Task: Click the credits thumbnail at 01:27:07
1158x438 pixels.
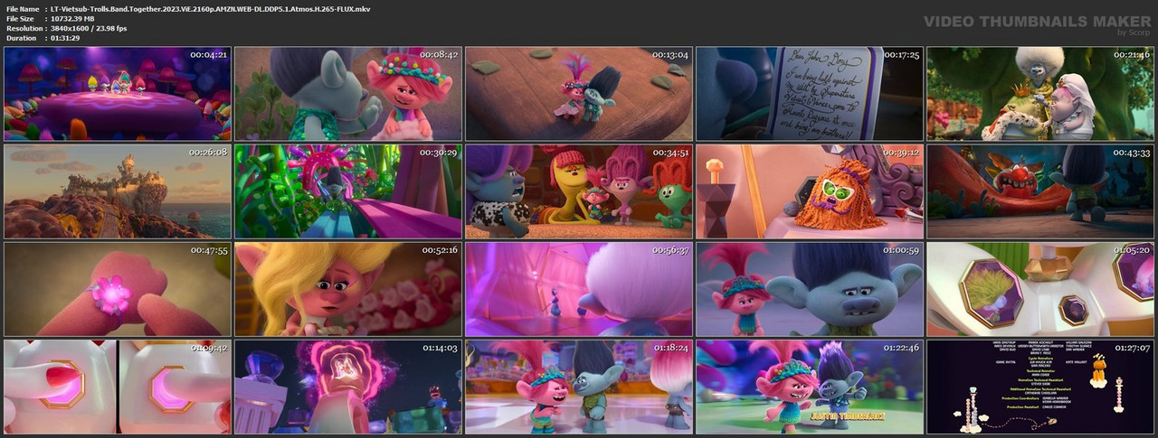Action: [1040, 387]
